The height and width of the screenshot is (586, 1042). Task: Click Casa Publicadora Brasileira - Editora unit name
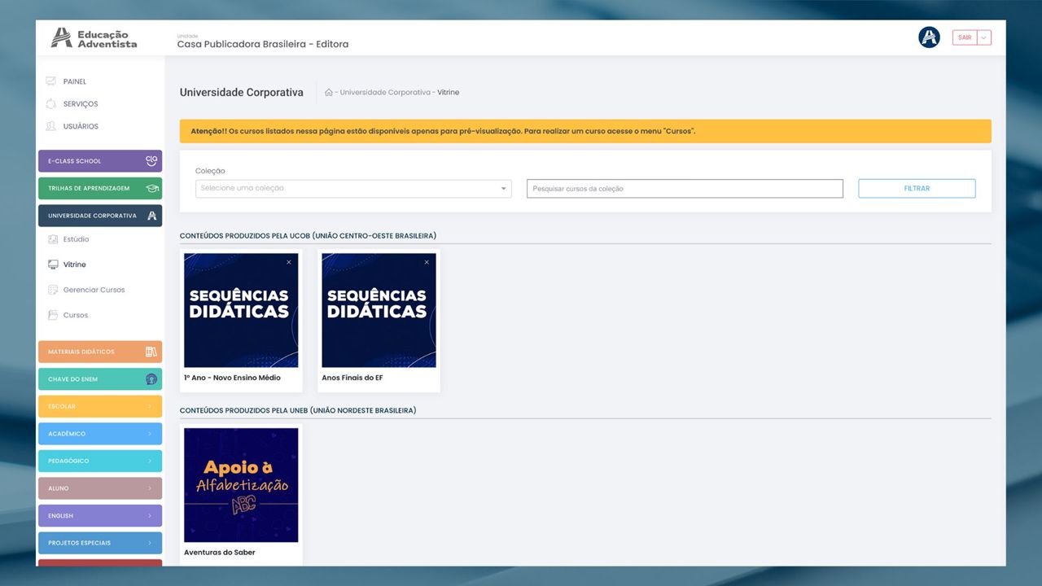(263, 44)
